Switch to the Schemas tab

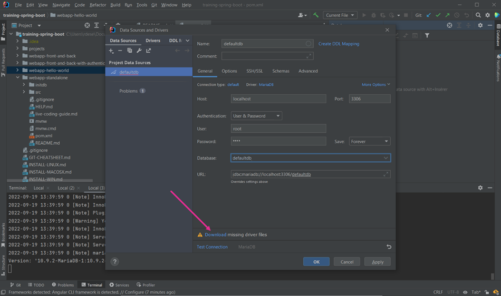point(281,71)
